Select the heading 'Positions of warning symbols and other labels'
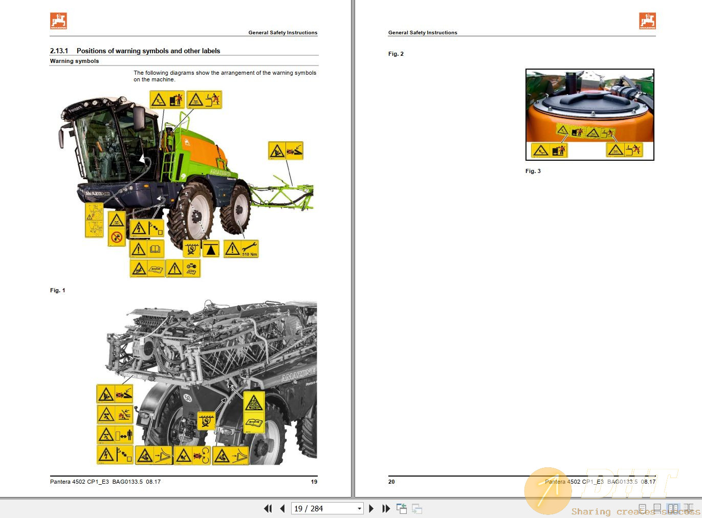 (148, 51)
